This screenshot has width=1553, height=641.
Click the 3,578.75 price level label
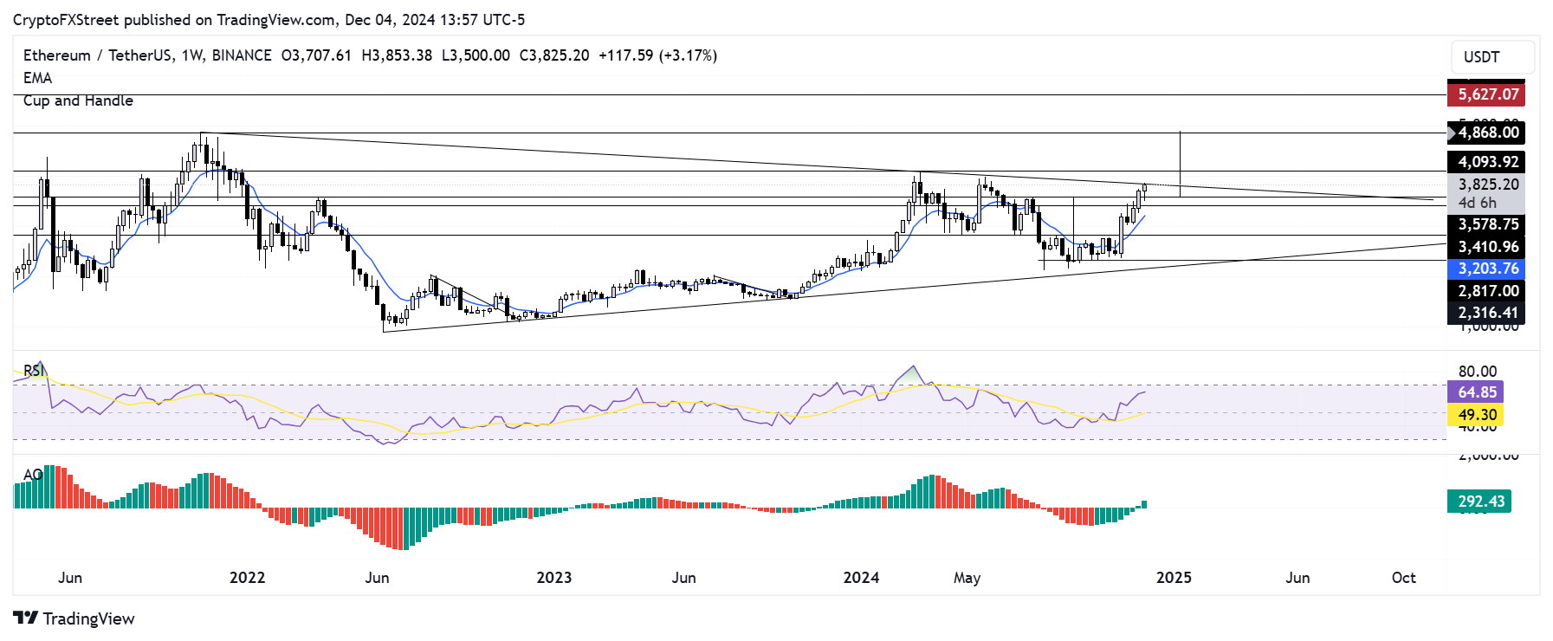pos(1486,224)
